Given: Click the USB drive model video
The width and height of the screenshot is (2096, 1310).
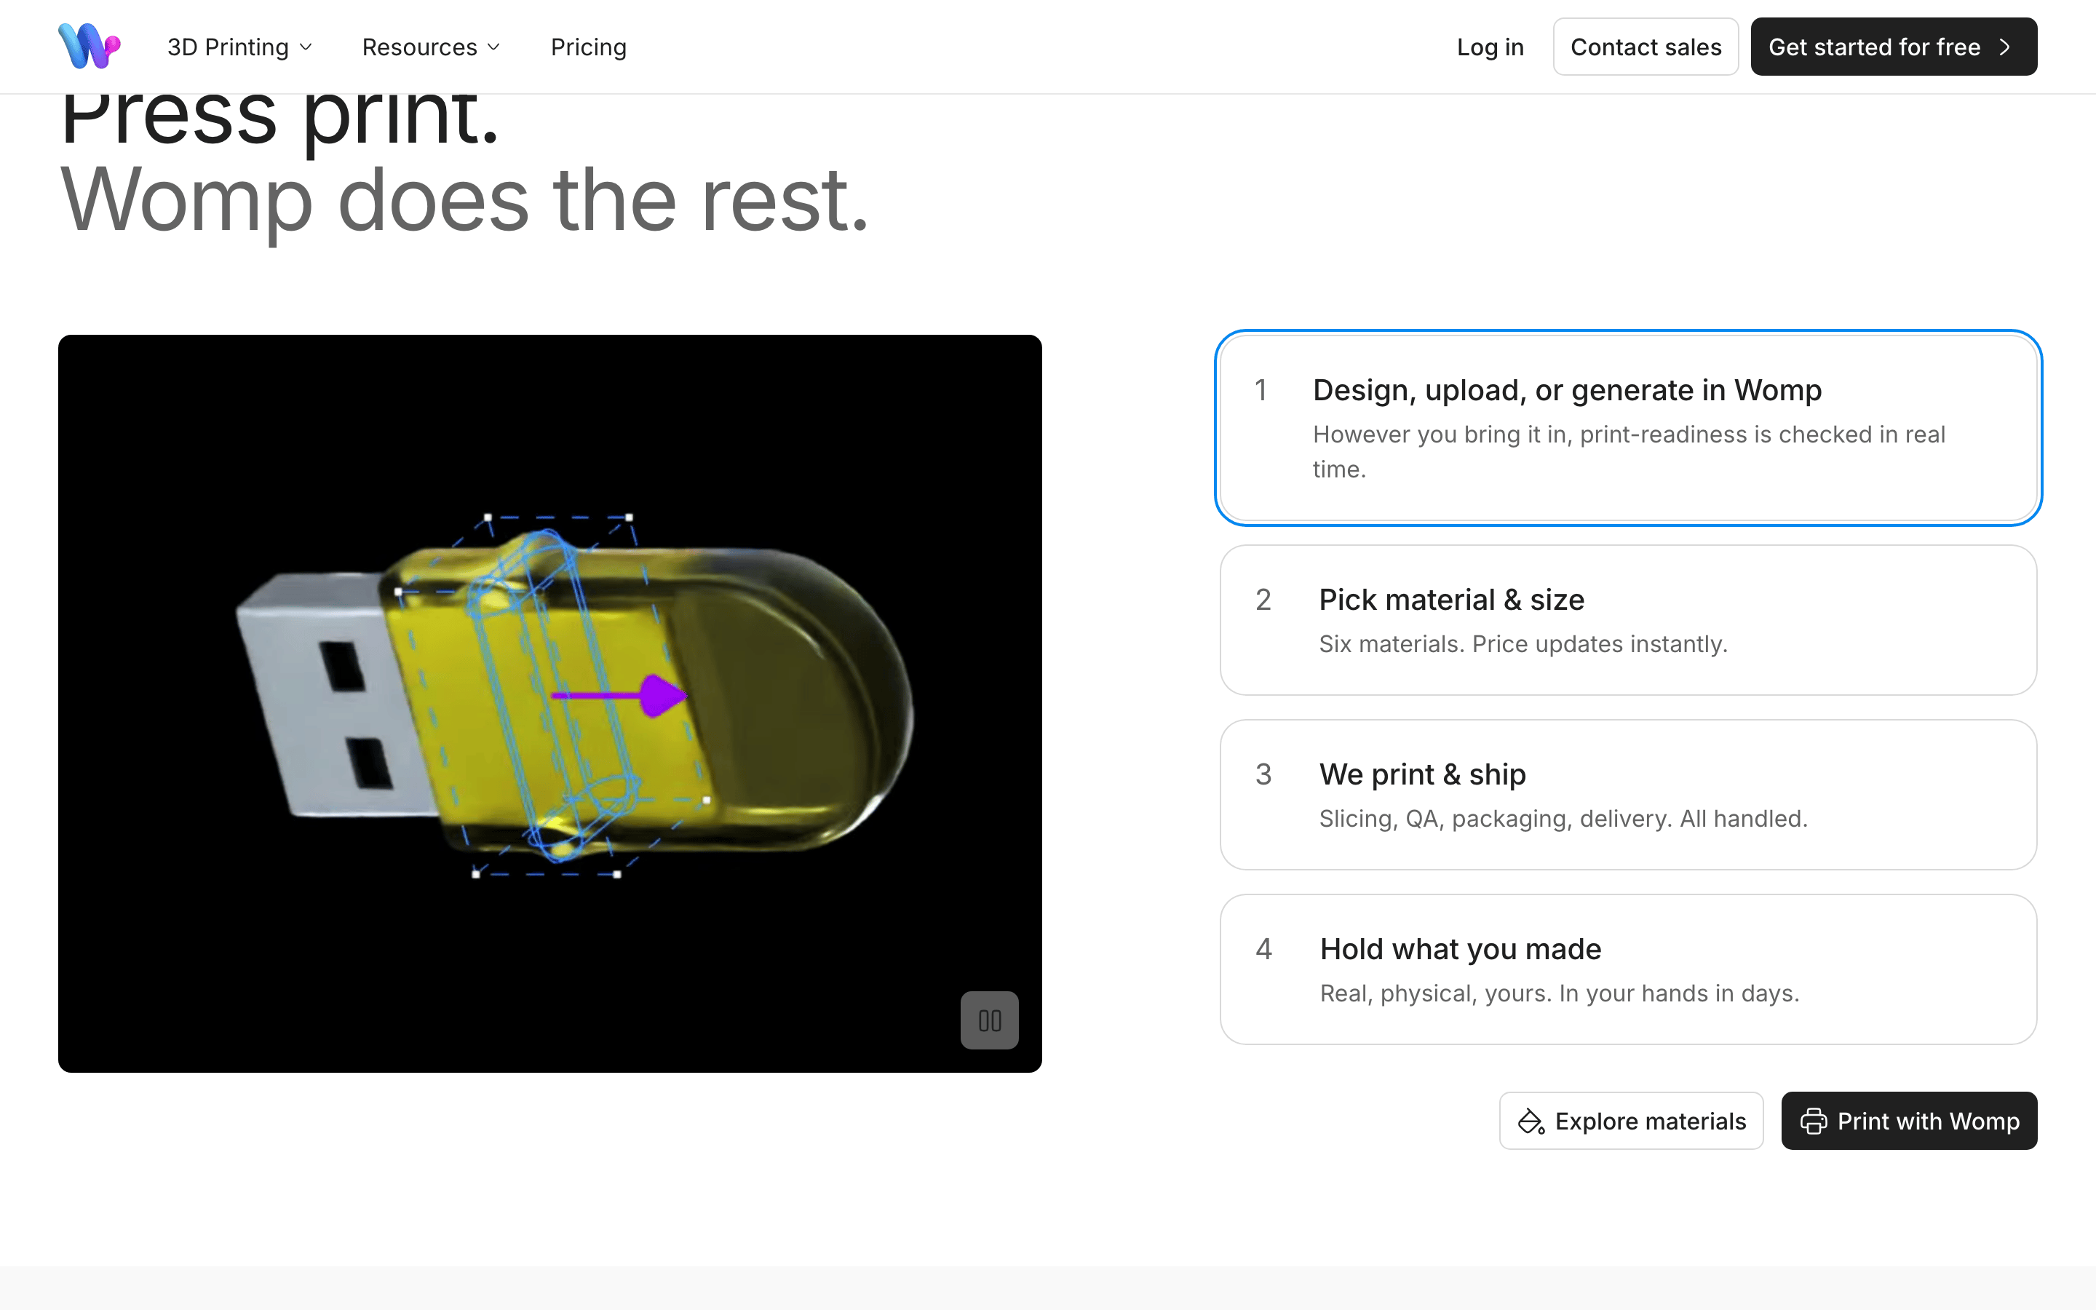Looking at the screenshot, I should tap(550, 704).
